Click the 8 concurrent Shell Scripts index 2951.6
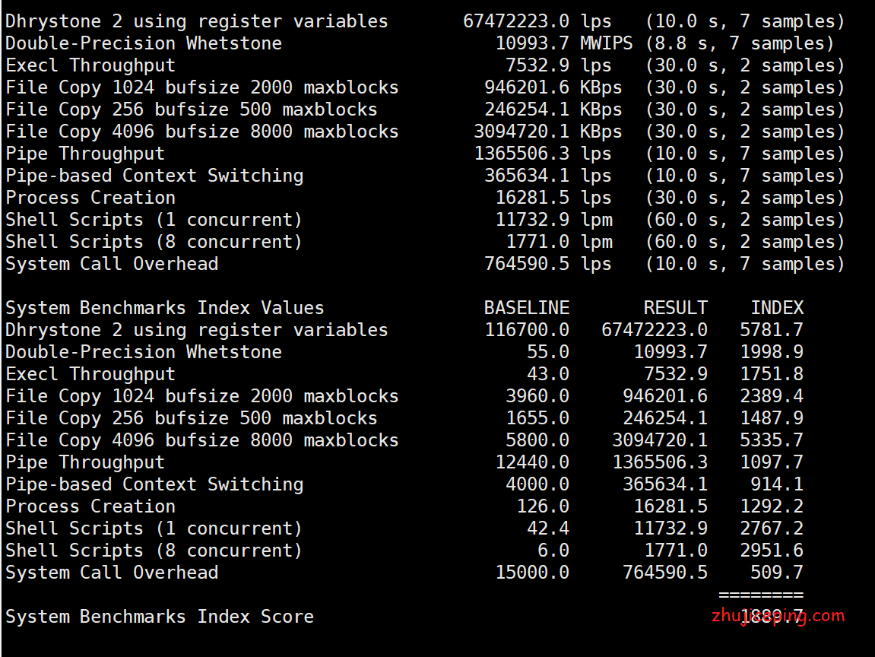The width and height of the screenshot is (875, 657). click(772, 551)
